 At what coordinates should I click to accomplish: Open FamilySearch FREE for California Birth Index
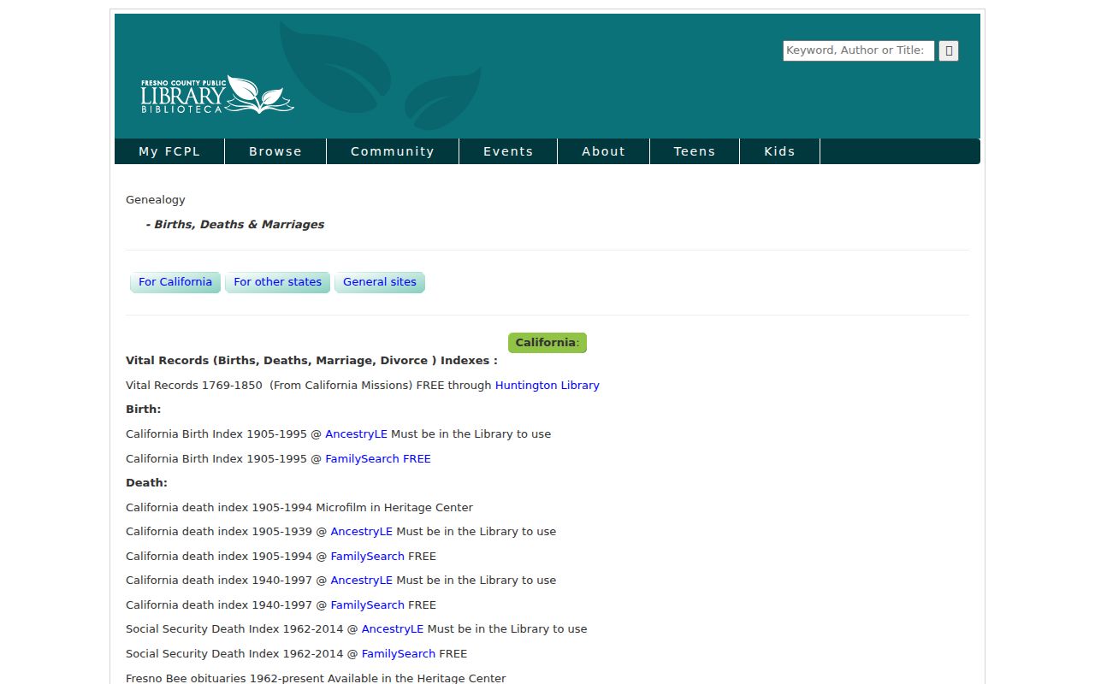pyautogui.click(x=378, y=459)
